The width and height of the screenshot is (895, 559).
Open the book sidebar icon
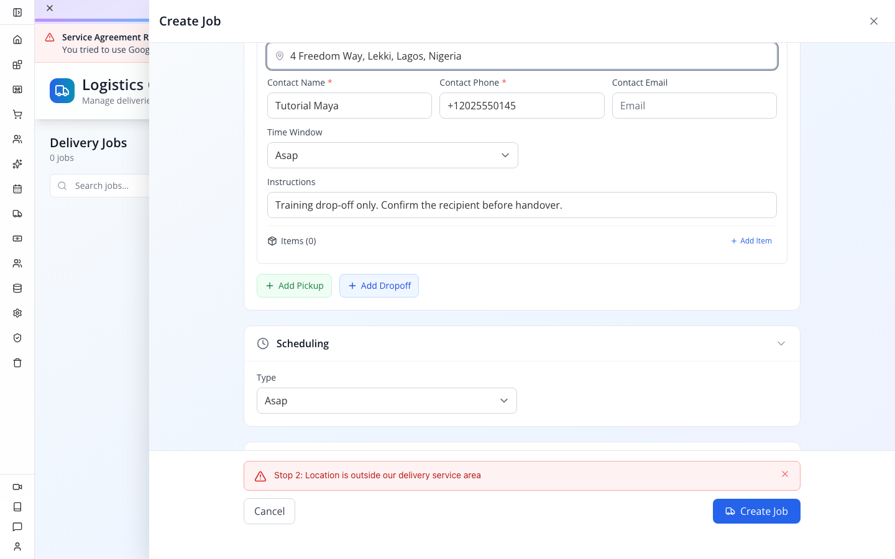coord(17,507)
